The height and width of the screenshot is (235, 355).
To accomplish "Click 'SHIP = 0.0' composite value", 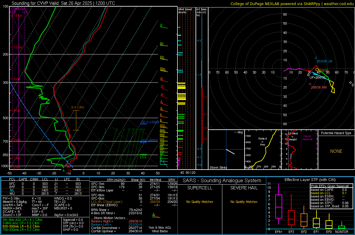I will 70,230.
